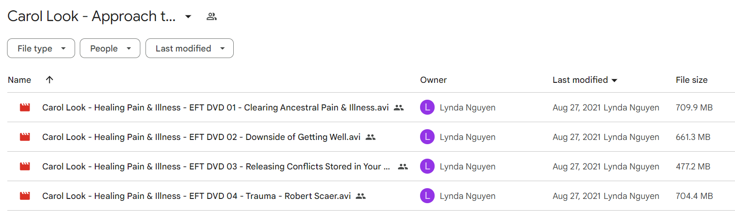The height and width of the screenshot is (220, 735).
Task: Click the sort direction arrow beside Name
Action: [49, 80]
